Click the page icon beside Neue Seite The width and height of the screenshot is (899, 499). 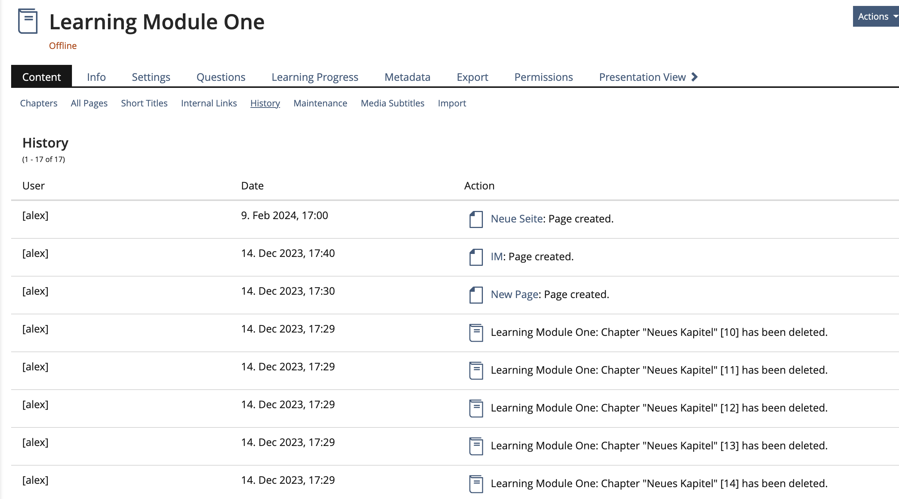(476, 219)
